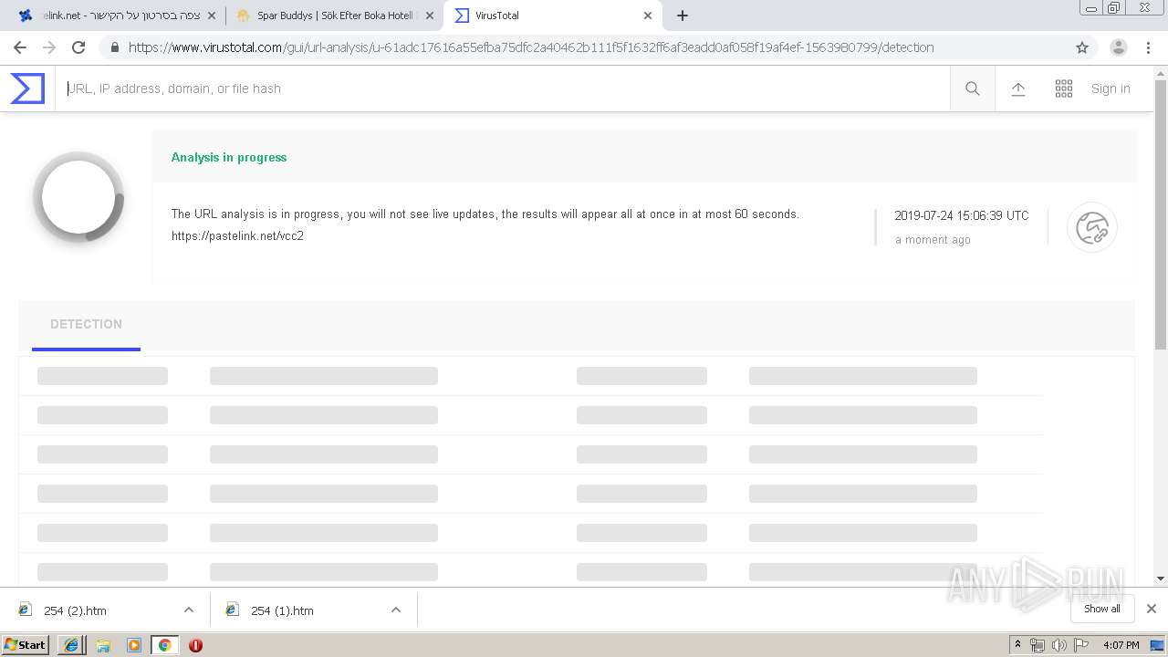Screen dimensions: 1168x657
Task: Open the 254 (1).htm download
Action: coord(282,610)
